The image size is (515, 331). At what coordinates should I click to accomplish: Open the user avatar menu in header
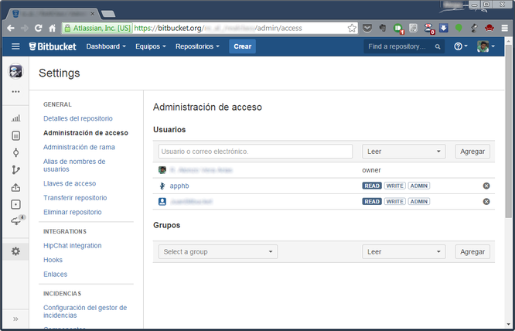tap(486, 46)
